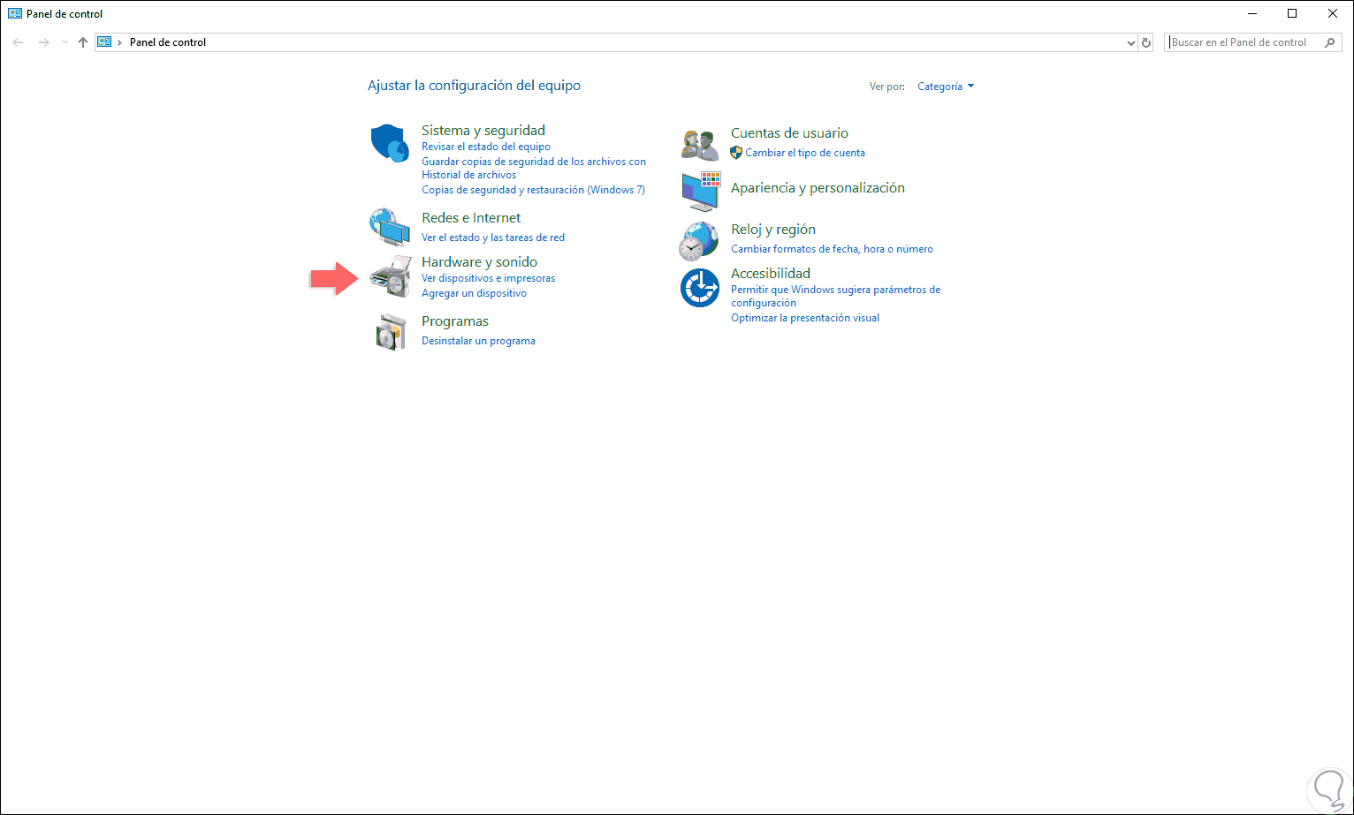
Task: Click the Redes e Internet globe icon
Action: coord(389,227)
